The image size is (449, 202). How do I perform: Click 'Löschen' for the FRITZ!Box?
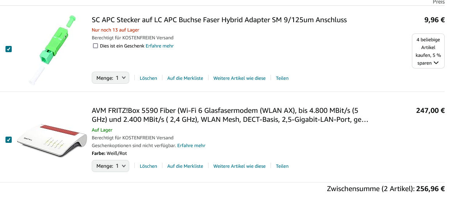pos(148,166)
